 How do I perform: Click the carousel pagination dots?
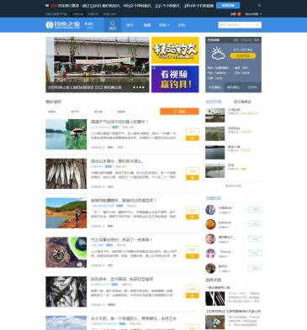(139, 87)
